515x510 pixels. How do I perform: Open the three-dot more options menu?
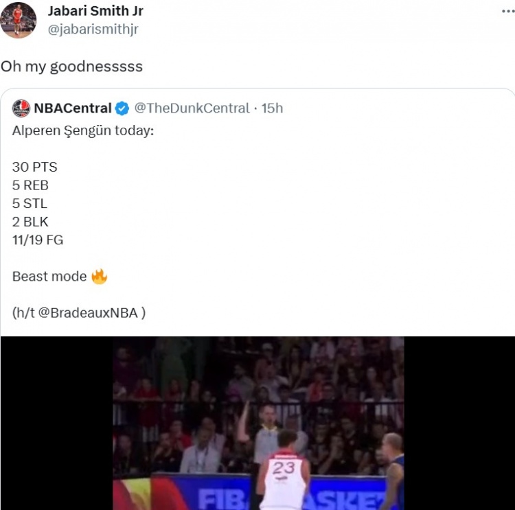click(x=508, y=12)
